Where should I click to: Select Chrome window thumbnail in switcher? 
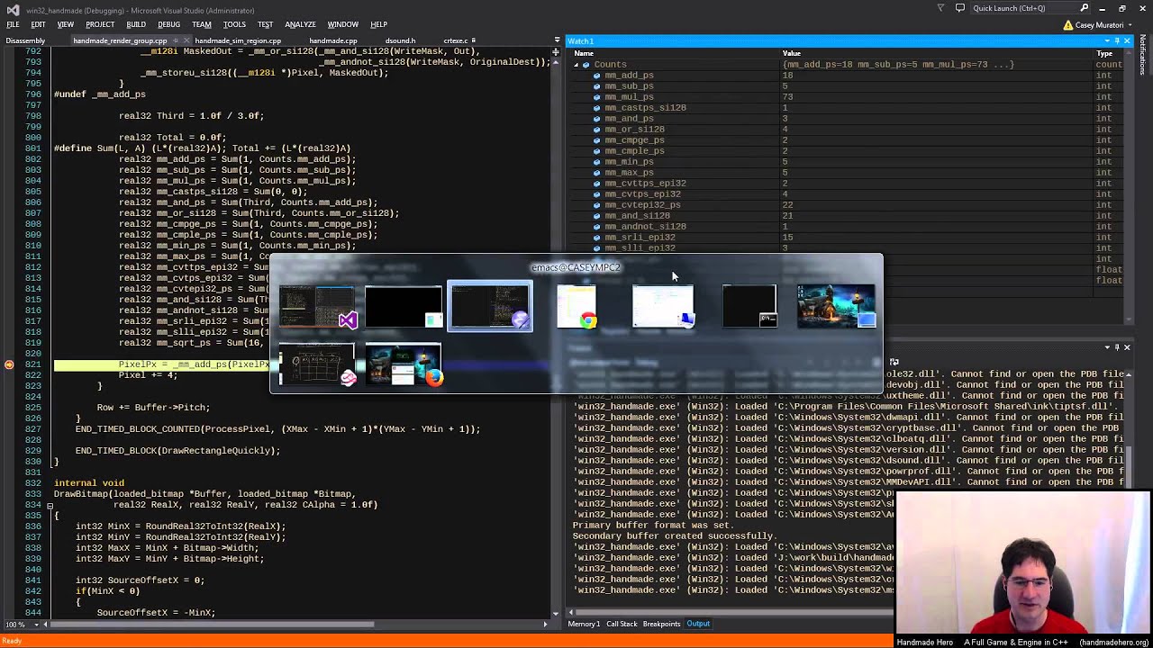(x=576, y=307)
